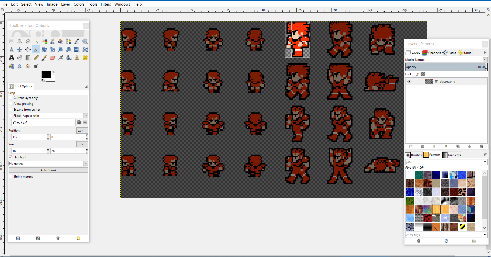491x257 pixels.
Task: Select the Rotate tool
Action: click(44, 50)
